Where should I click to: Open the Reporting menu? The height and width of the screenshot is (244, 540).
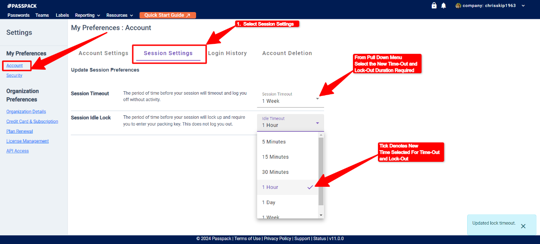coord(87,15)
